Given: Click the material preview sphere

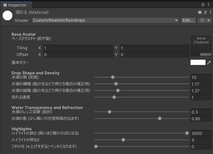Looking at the screenshot, I should coord(8,15).
